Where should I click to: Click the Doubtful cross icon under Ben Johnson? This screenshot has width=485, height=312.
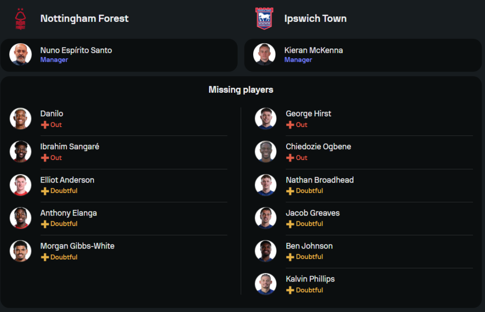click(290, 257)
